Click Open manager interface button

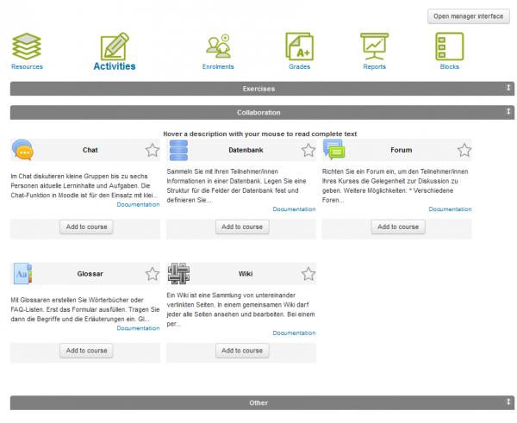[467, 16]
